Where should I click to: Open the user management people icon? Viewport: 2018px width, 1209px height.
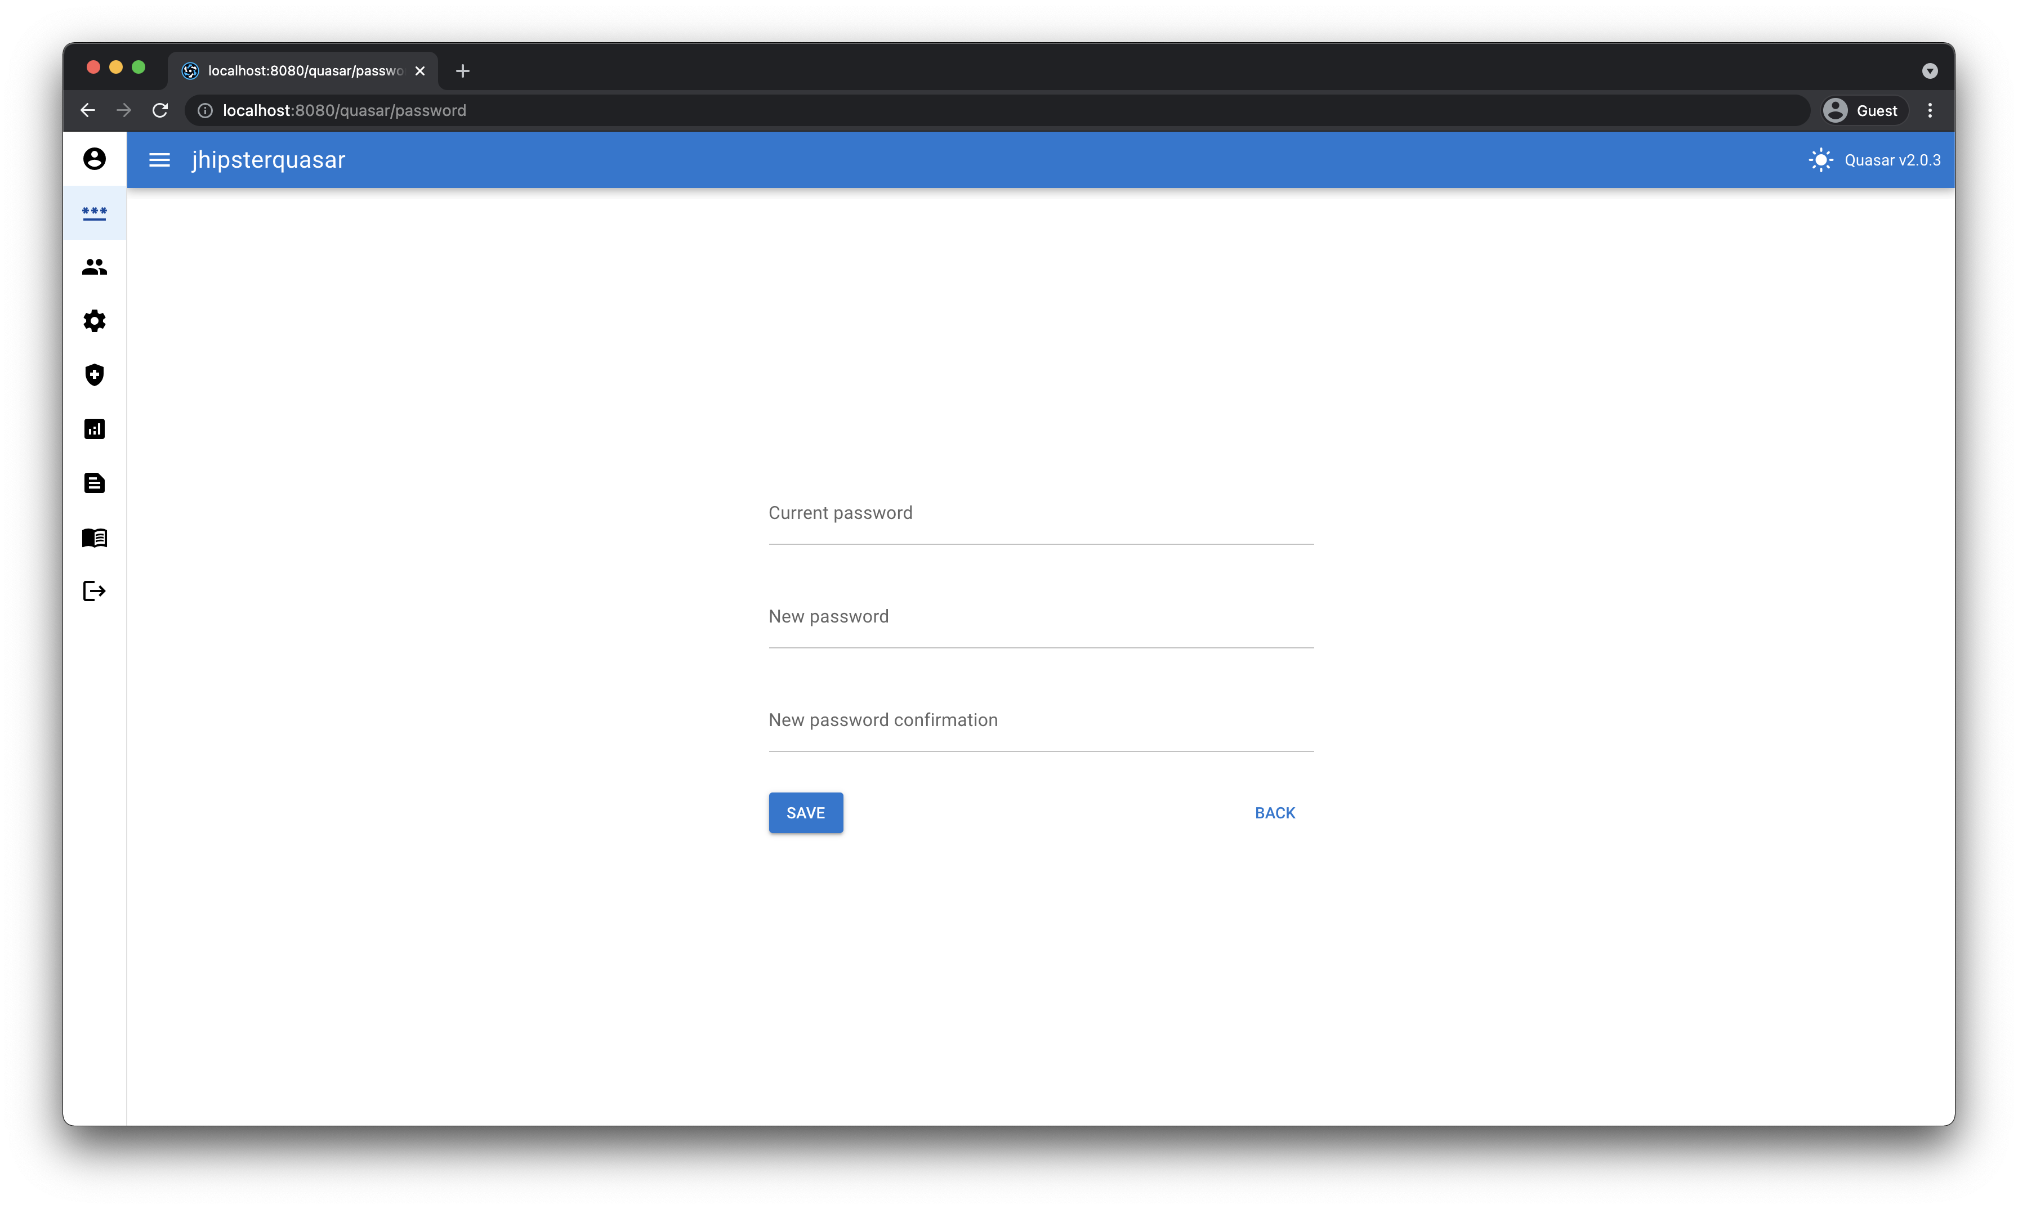[x=95, y=267]
